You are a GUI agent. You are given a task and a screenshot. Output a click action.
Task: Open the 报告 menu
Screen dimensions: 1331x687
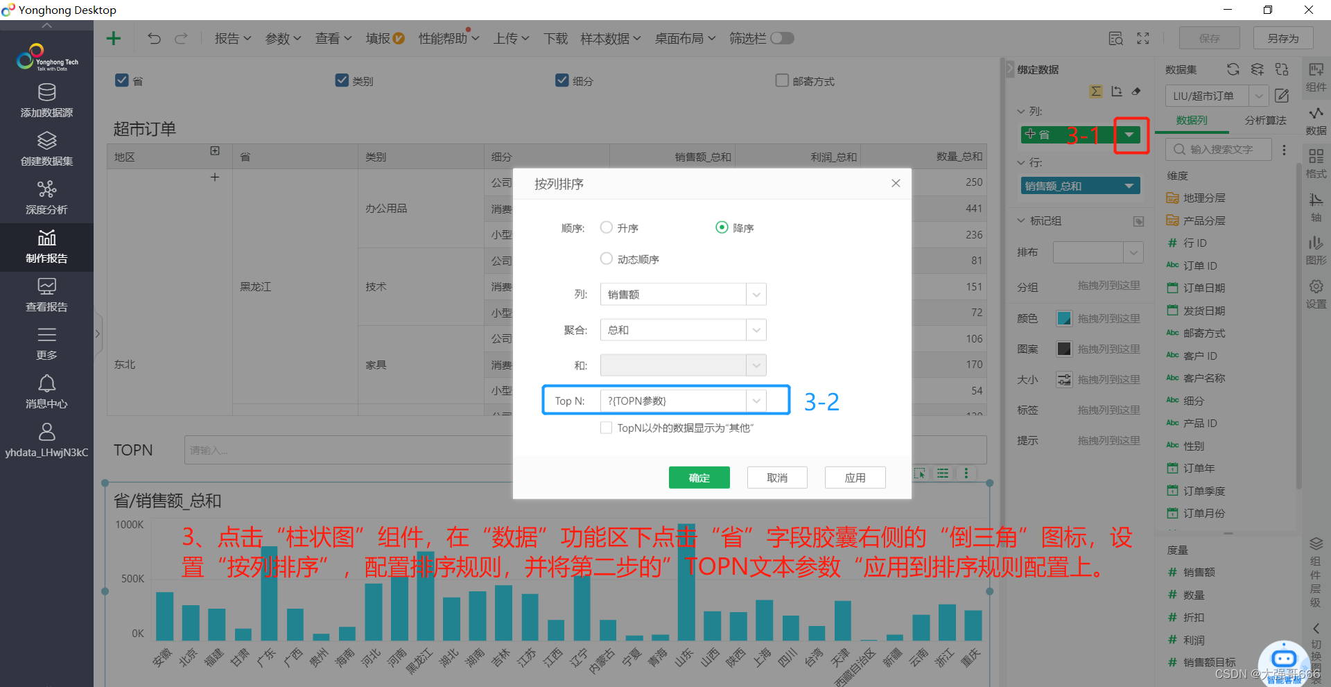(x=233, y=39)
